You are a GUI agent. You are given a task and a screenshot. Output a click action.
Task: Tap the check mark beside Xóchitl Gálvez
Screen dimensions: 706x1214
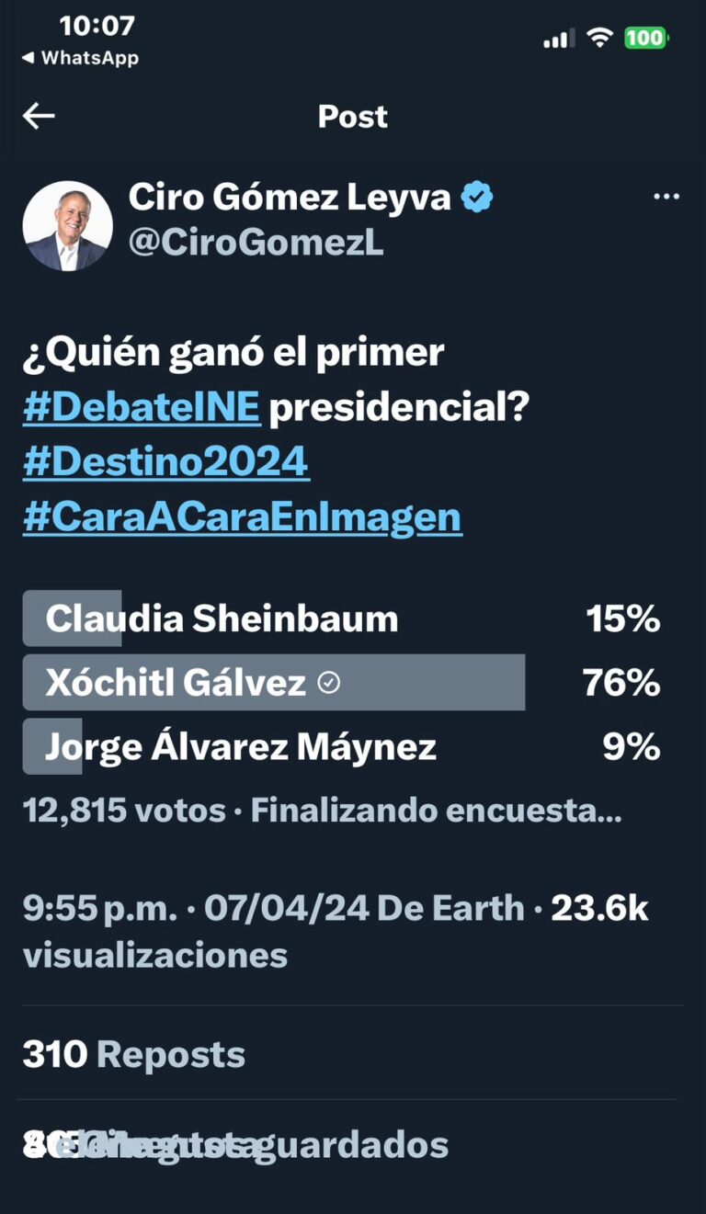point(328,683)
